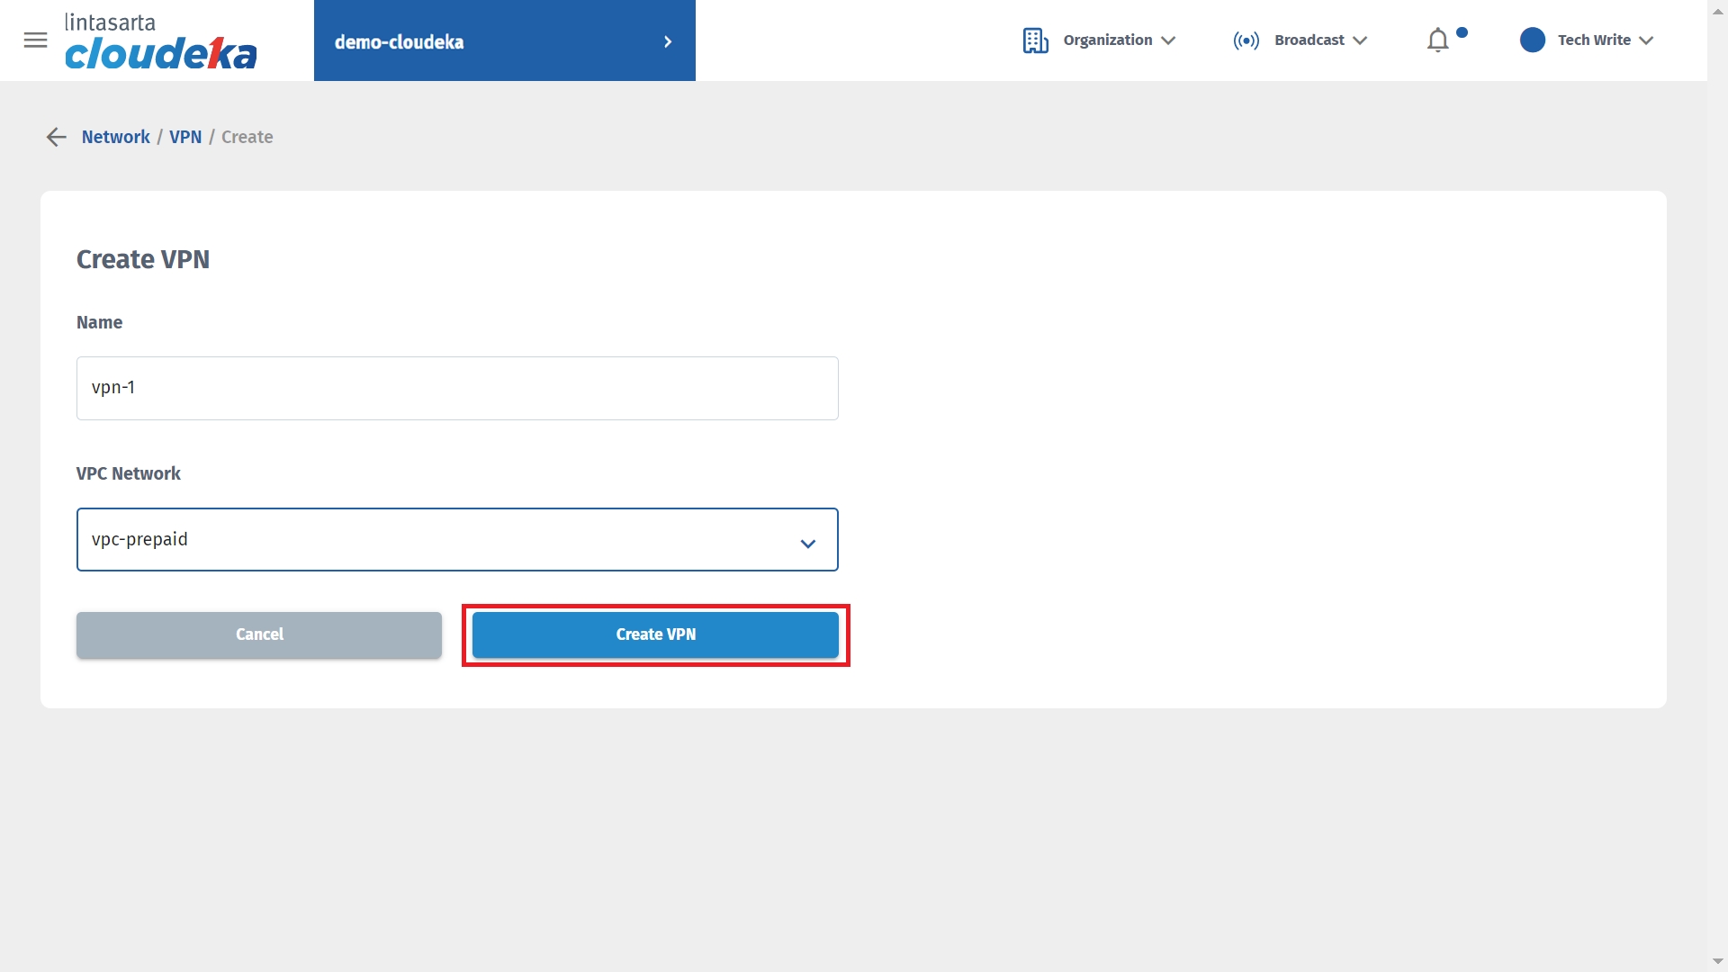Go to Network breadcrumb link
1728x972 pixels.
(x=115, y=137)
